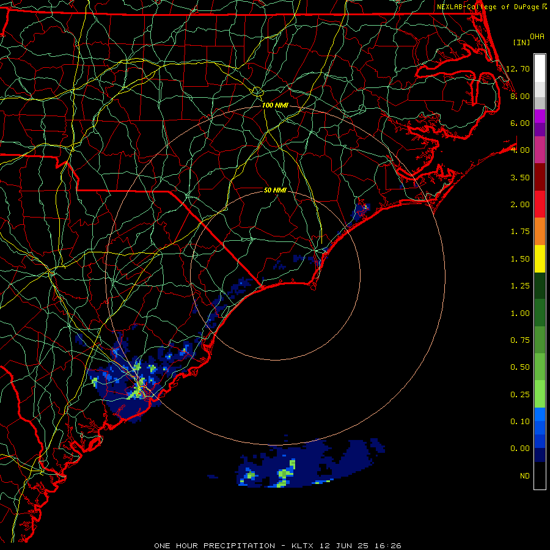The height and width of the screenshot is (550, 550).
Task: Click the [IN] units label
Action: (x=521, y=42)
